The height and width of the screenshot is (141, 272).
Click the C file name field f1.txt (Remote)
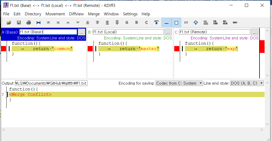coord(215,32)
